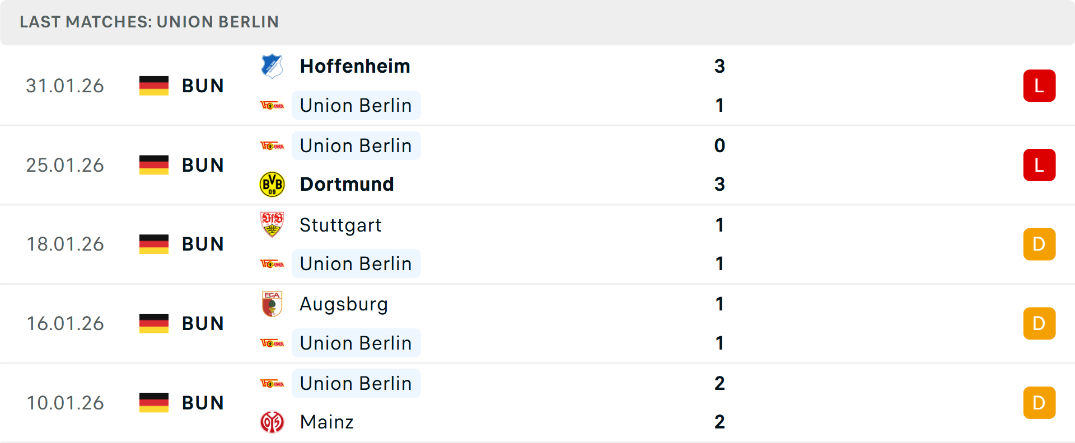Click the draw badge for the Augsburg match
1075x443 pixels.
1039,323
